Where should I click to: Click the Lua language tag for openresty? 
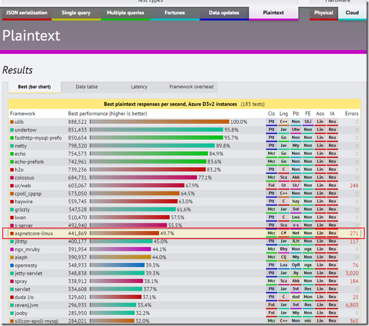coord(284,265)
